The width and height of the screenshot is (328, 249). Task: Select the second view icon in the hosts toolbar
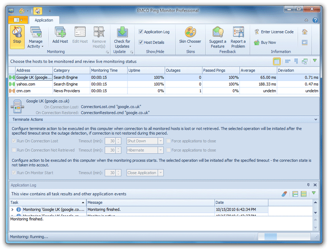287,61
